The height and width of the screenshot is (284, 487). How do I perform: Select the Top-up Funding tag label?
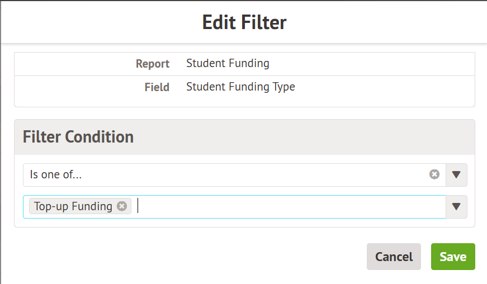click(73, 206)
